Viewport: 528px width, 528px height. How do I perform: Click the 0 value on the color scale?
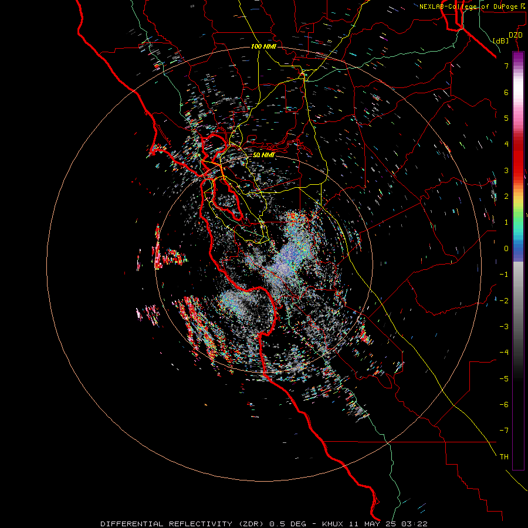tap(506, 249)
